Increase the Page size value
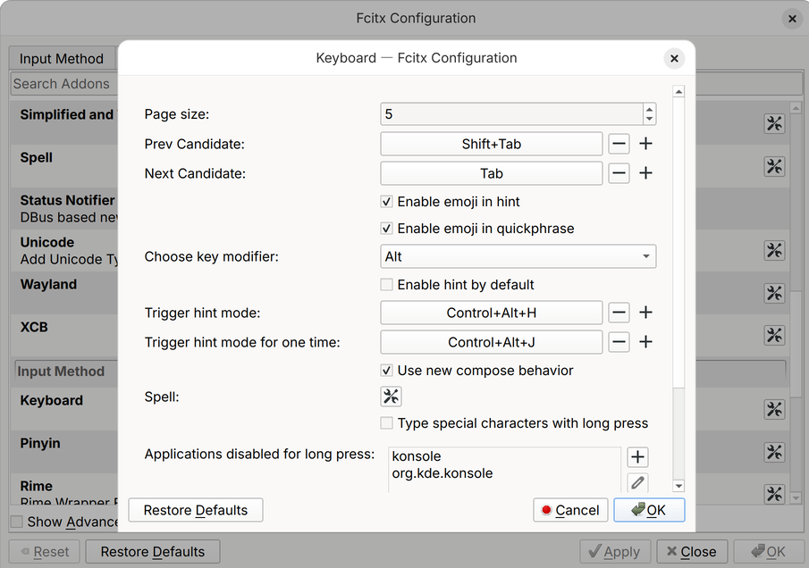Image resolution: width=809 pixels, height=568 pixels. (649, 109)
